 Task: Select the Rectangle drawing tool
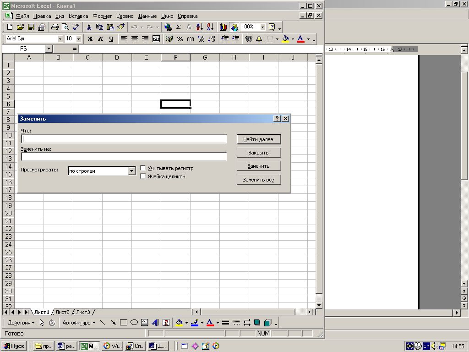tap(124, 322)
